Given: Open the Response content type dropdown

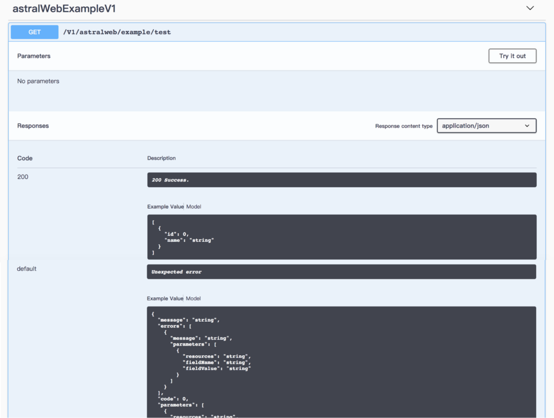Looking at the screenshot, I should click(x=486, y=125).
